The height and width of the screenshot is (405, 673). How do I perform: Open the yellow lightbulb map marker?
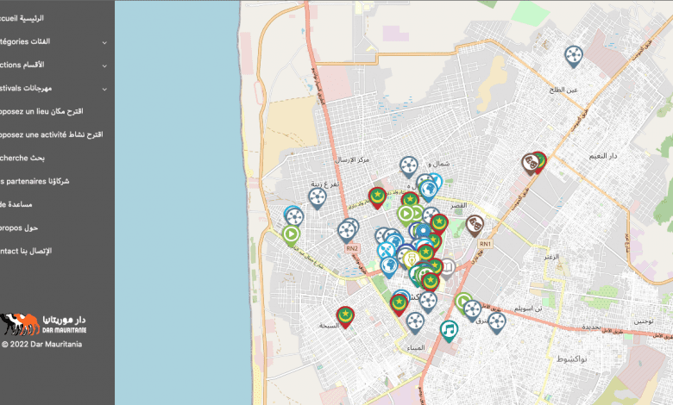[412, 258]
